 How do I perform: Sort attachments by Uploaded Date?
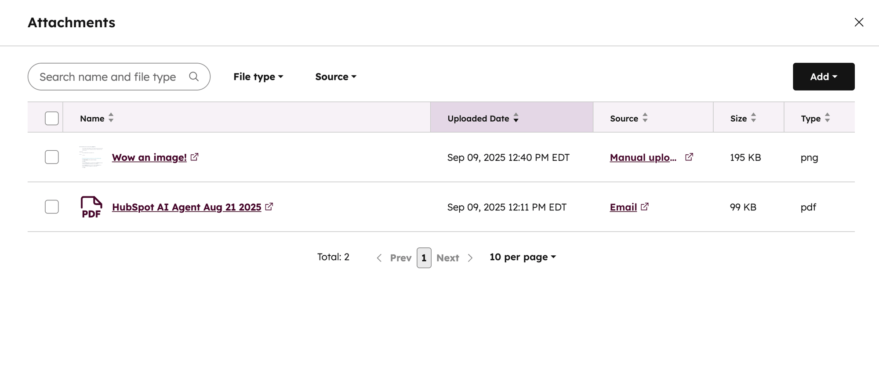coord(516,118)
